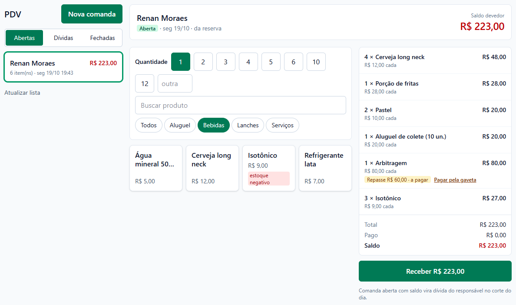Choose quantity 6
This screenshot has height=305, width=516.
click(x=294, y=62)
